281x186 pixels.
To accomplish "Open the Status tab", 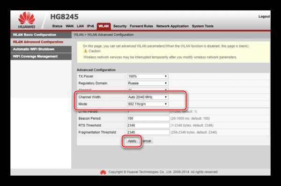I will point(57,26).
